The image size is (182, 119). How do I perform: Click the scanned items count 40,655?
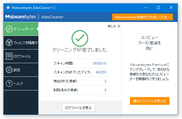(x=101, y=72)
